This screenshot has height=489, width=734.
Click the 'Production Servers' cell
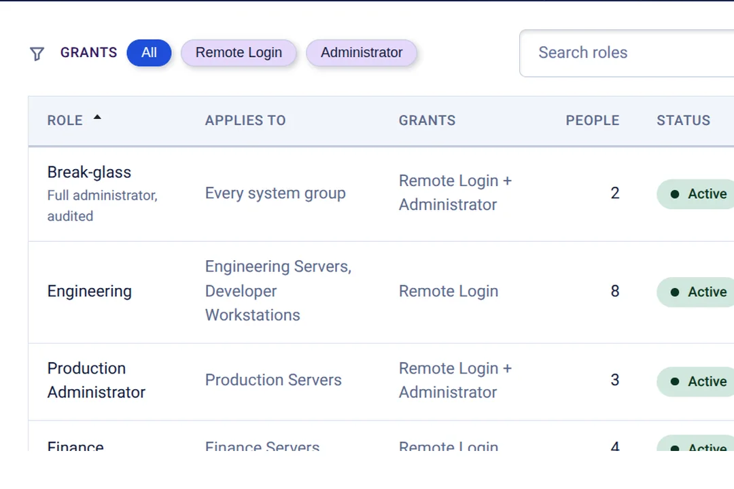[273, 380]
